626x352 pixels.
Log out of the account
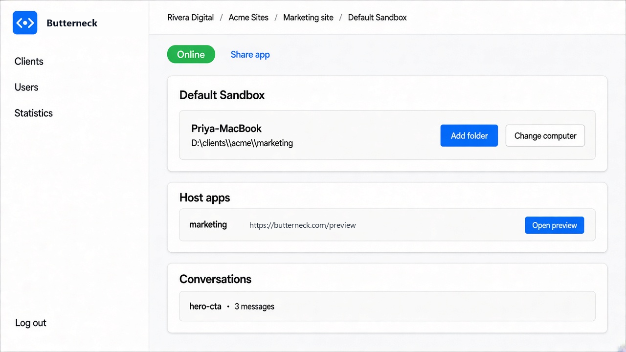pyautogui.click(x=31, y=323)
